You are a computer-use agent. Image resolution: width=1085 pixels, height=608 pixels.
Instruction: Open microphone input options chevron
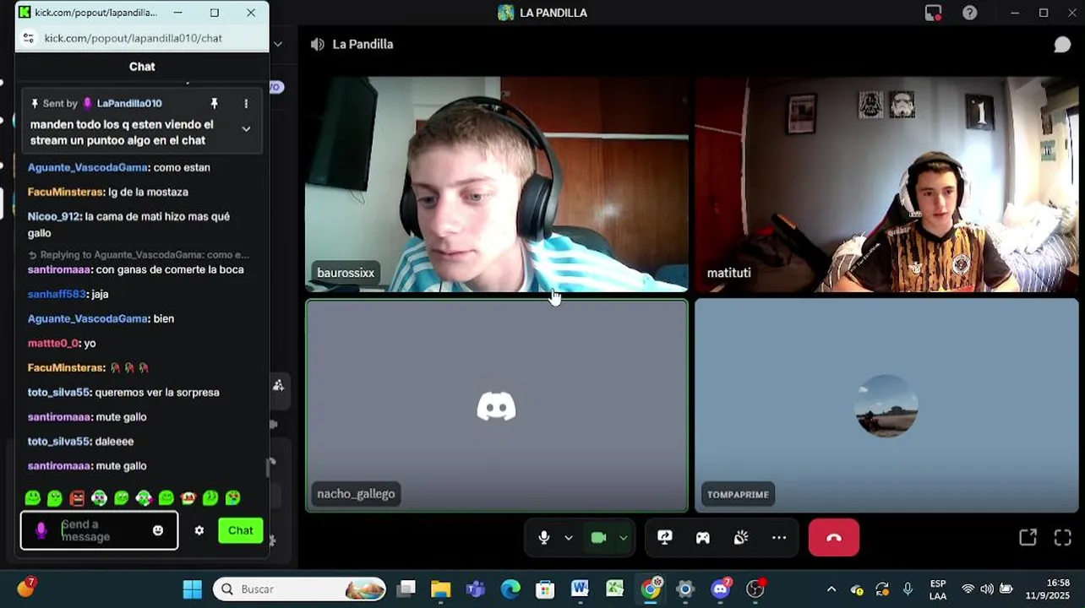pyautogui.click(x=569, y=538)
